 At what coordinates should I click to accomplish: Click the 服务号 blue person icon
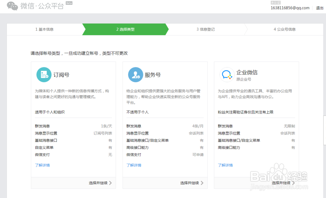(136, 75)
